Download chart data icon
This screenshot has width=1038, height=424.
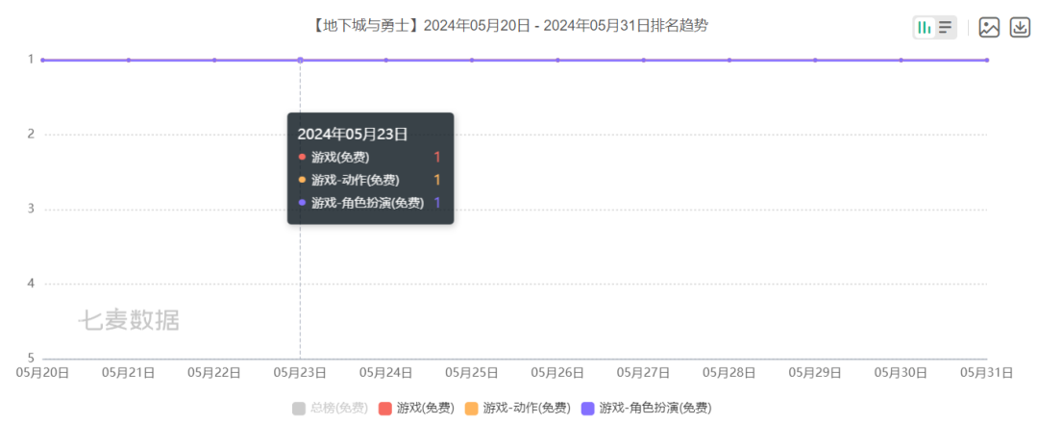[x=1020, y=27]
